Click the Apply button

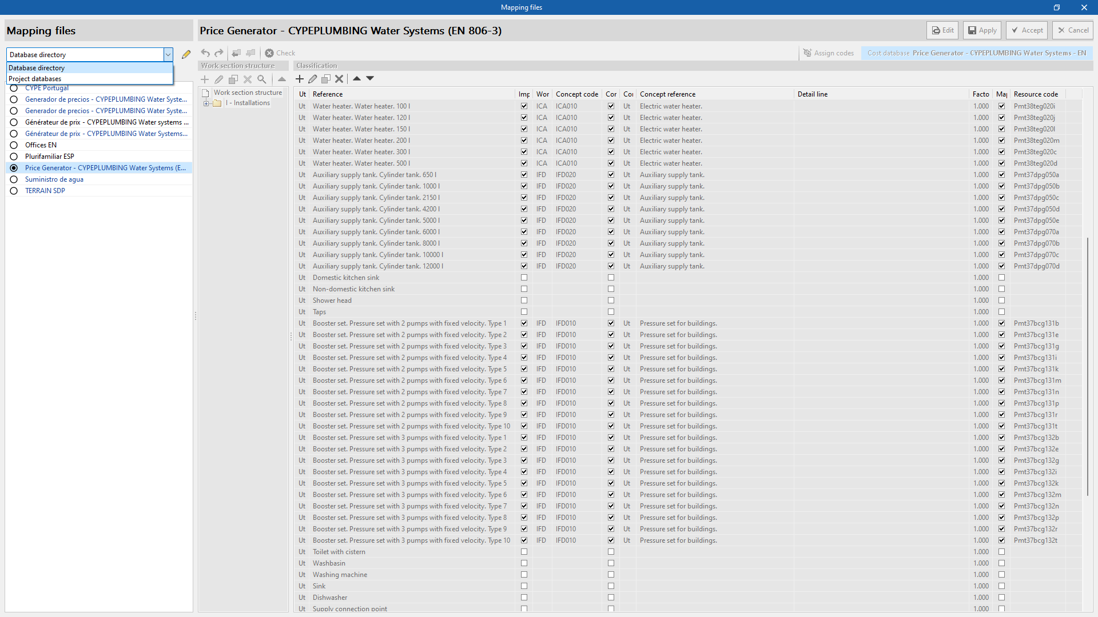[x=982, y=30]
